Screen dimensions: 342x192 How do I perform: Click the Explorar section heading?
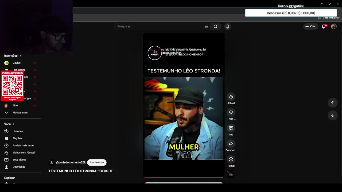(9, 178)
